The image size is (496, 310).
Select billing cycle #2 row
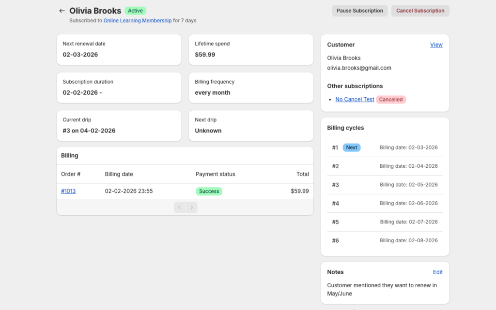385,166
